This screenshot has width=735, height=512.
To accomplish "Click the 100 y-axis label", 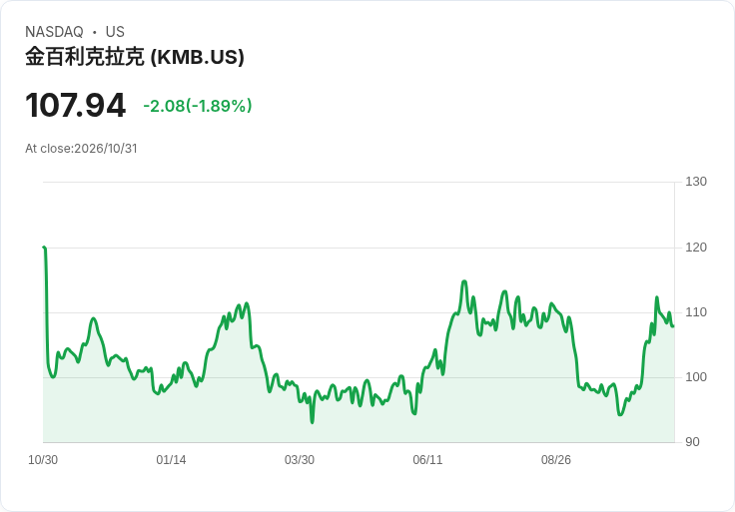I will pos(696,376).
